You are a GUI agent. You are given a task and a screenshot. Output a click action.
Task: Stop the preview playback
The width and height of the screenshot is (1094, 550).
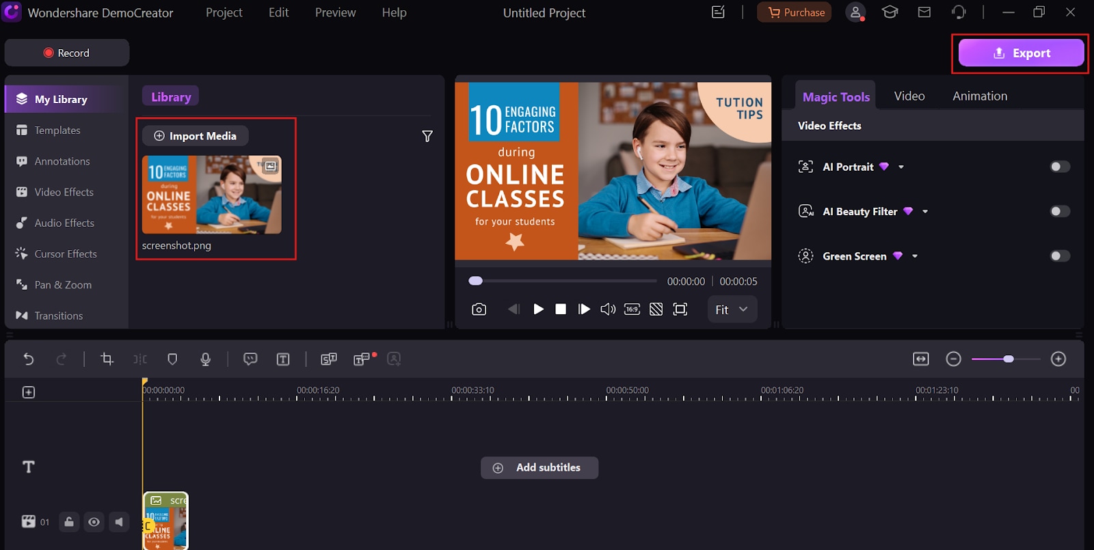[x=561, y=310]
